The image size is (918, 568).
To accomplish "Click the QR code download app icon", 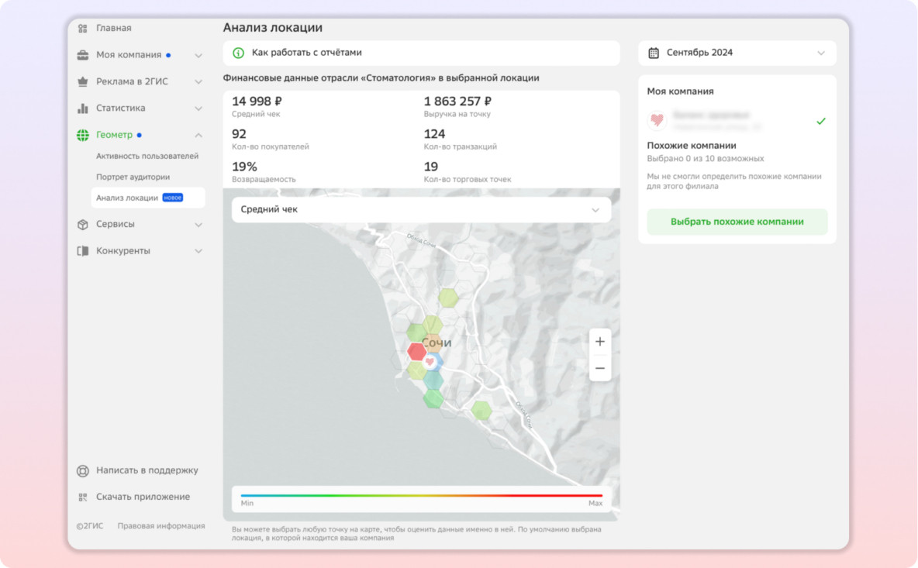I will [x=83, y=497].
